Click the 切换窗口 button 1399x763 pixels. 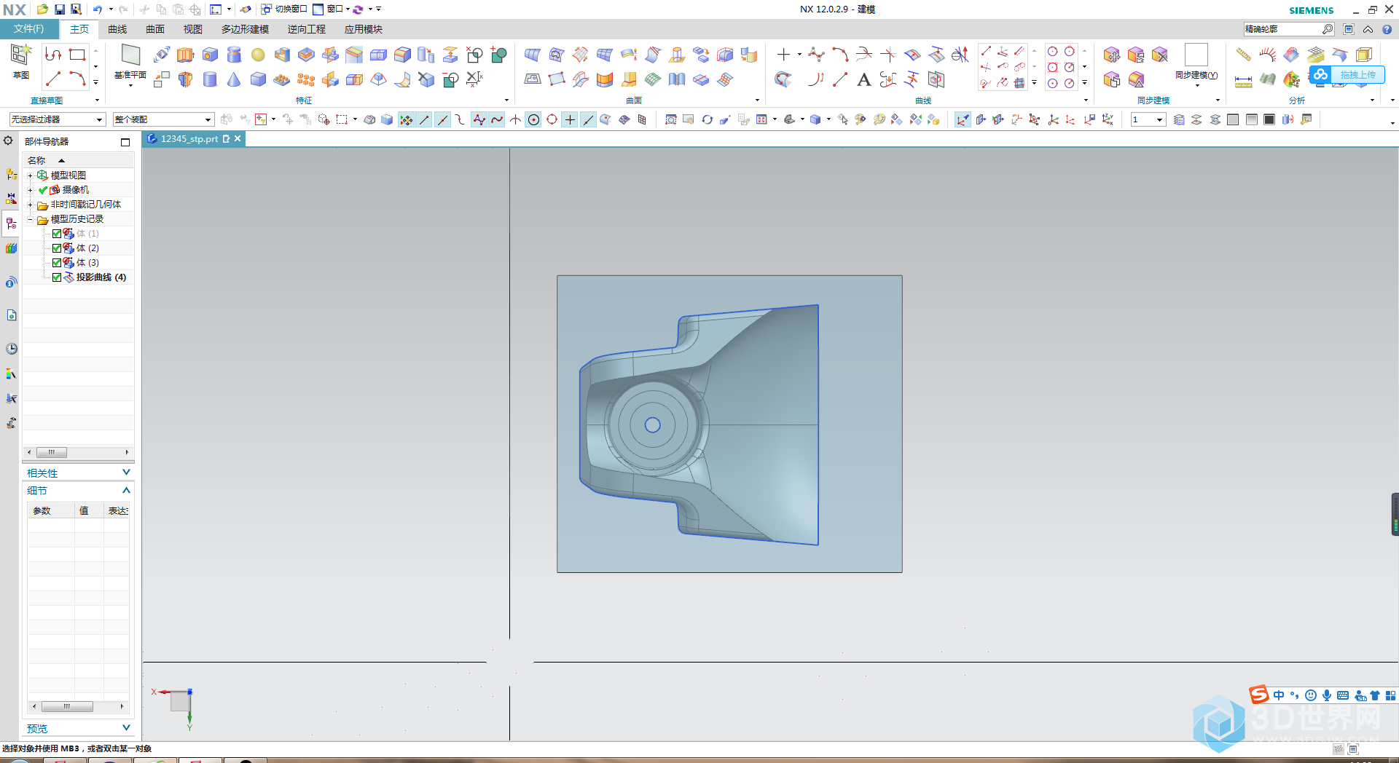[284, 9]
